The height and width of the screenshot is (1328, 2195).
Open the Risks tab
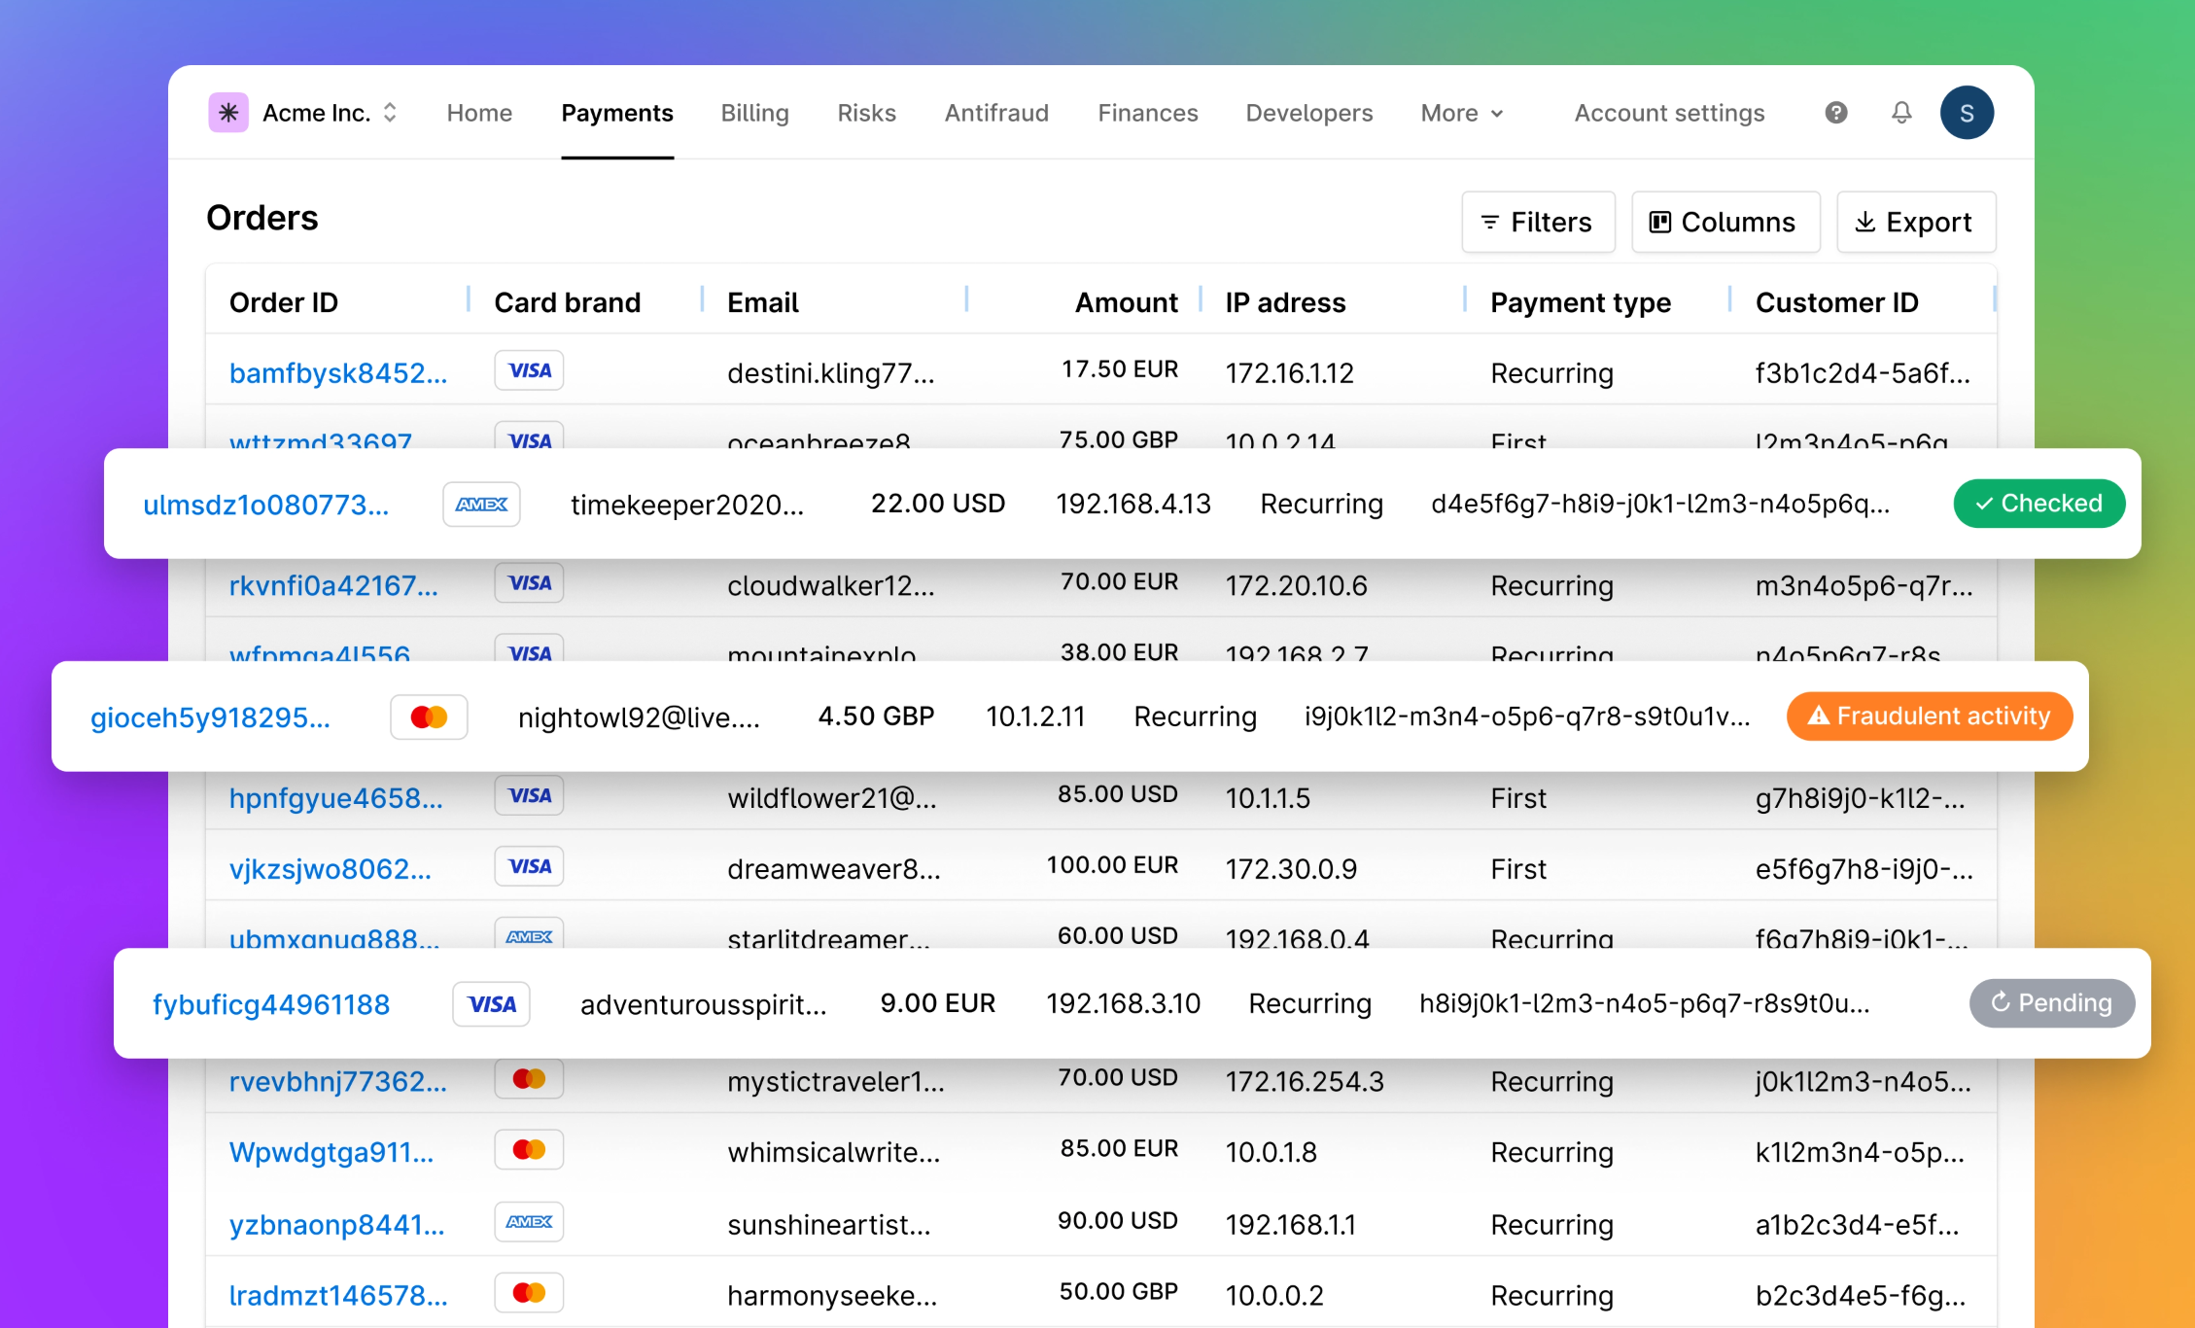pyautogui.click(x=866, y=114)
